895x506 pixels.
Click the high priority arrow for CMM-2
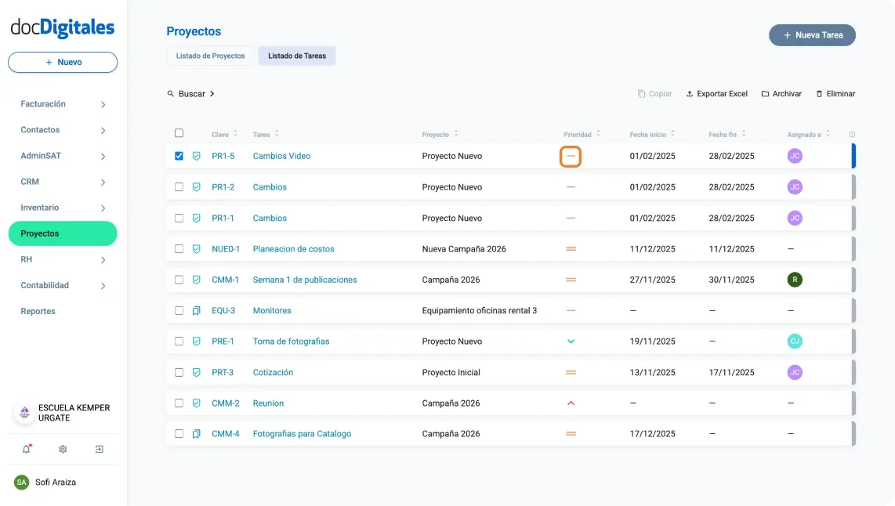pyautogui.click(x=571, y=403)
